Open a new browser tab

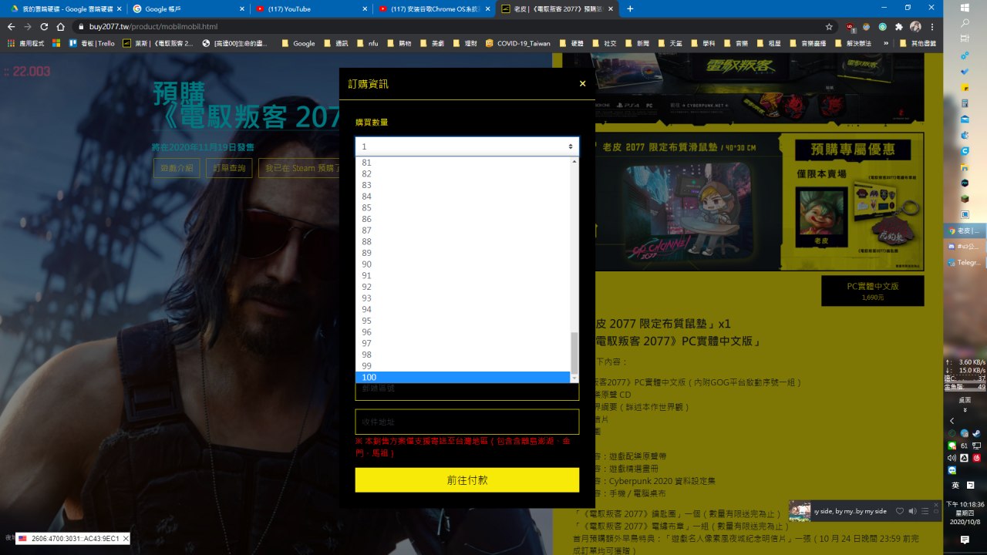coord(630,8)
